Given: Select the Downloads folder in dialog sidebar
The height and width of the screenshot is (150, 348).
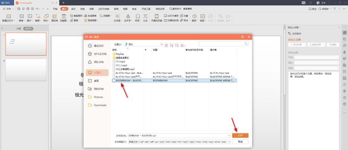Looking at the screenshot, I should [x=97, y=105].
